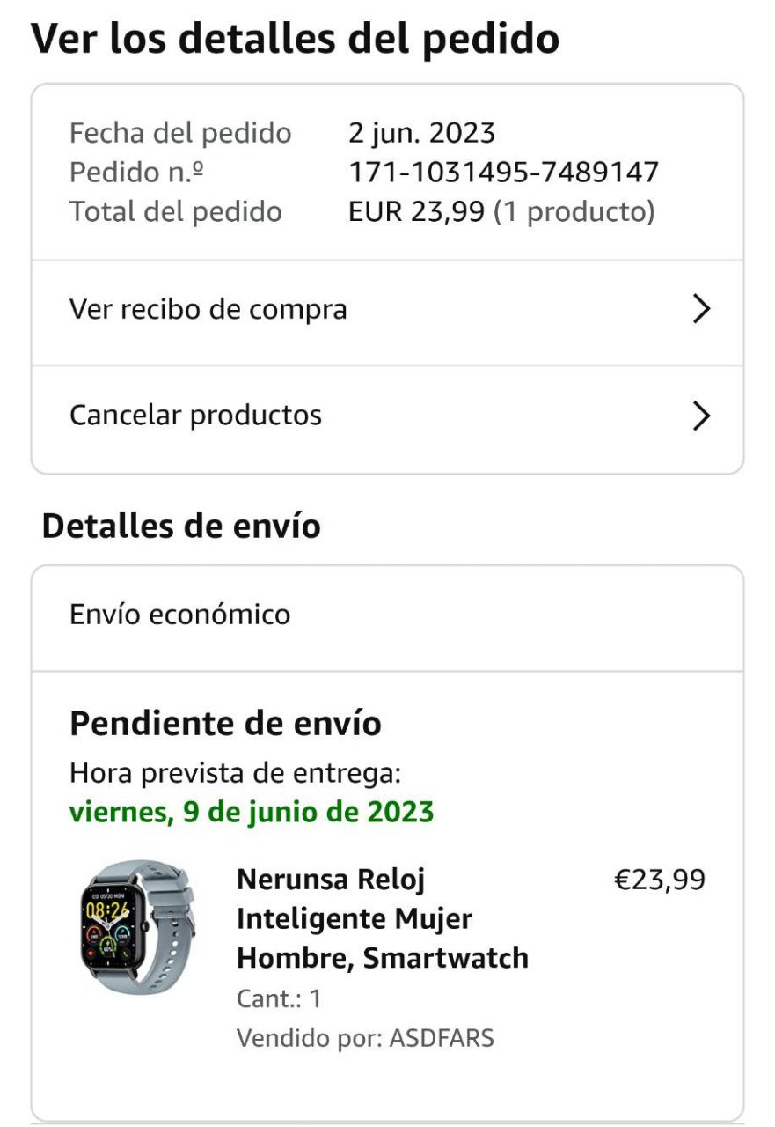The image size is (775, 1127).
Task: Click the Ver los detalles del pedido heading
Action: (x=296, y=40)
